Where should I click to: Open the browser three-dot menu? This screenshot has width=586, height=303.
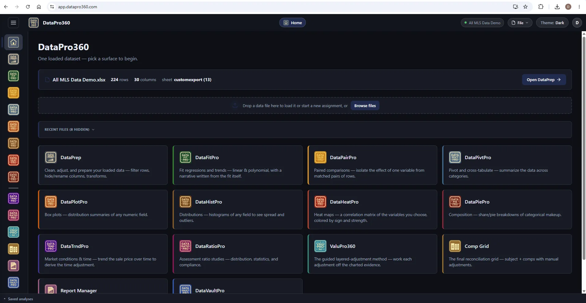(x=579, y=7)
